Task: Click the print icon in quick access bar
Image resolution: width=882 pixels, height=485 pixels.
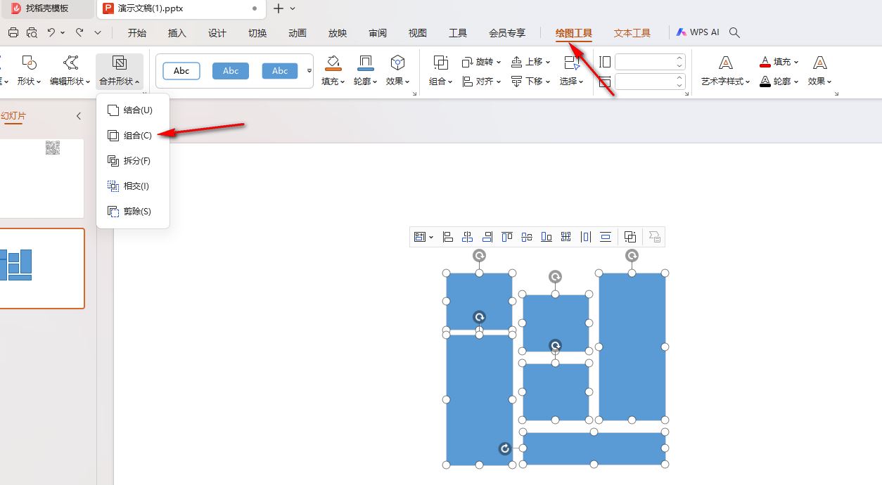Action: (13, 32)
